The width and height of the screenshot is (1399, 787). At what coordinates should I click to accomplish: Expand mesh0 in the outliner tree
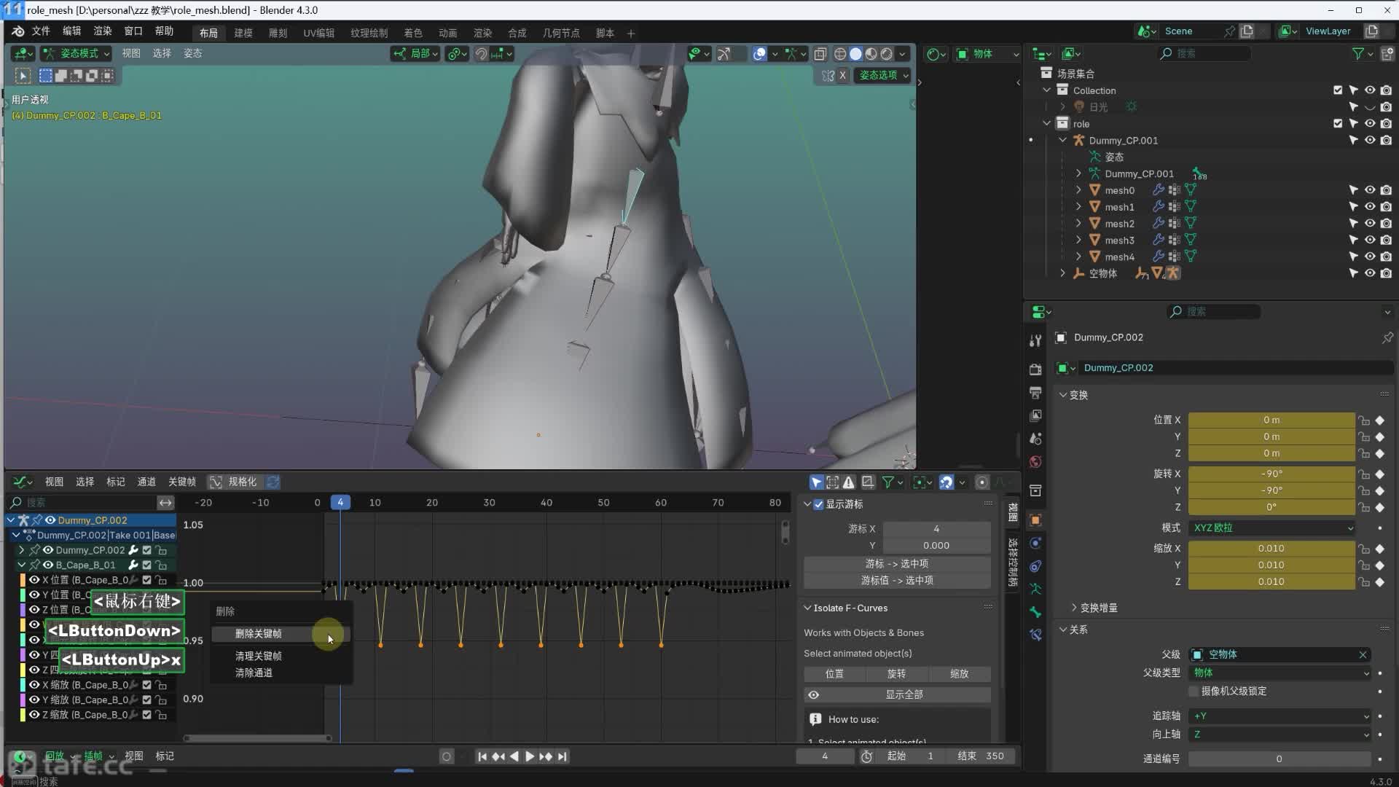click(1079, 190)
